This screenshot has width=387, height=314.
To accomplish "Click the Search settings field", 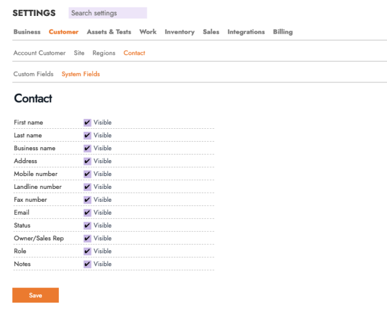I will pyautogui.click(x=107, y=13).
